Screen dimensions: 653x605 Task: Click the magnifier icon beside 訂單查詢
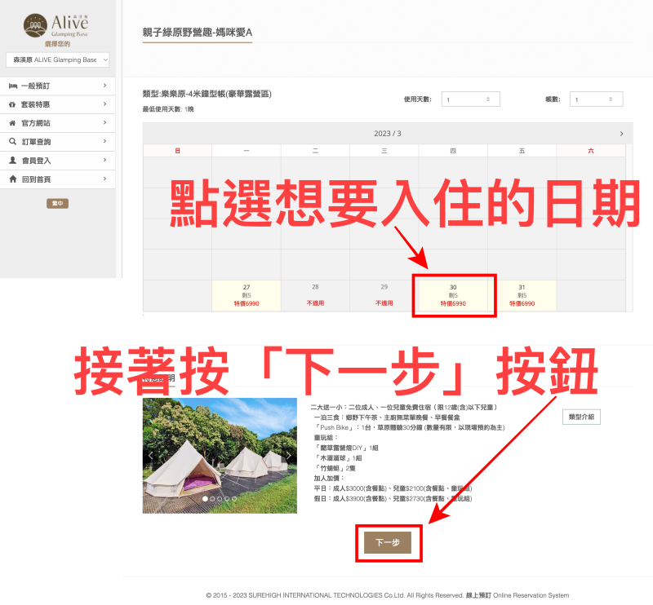[12, 142]
